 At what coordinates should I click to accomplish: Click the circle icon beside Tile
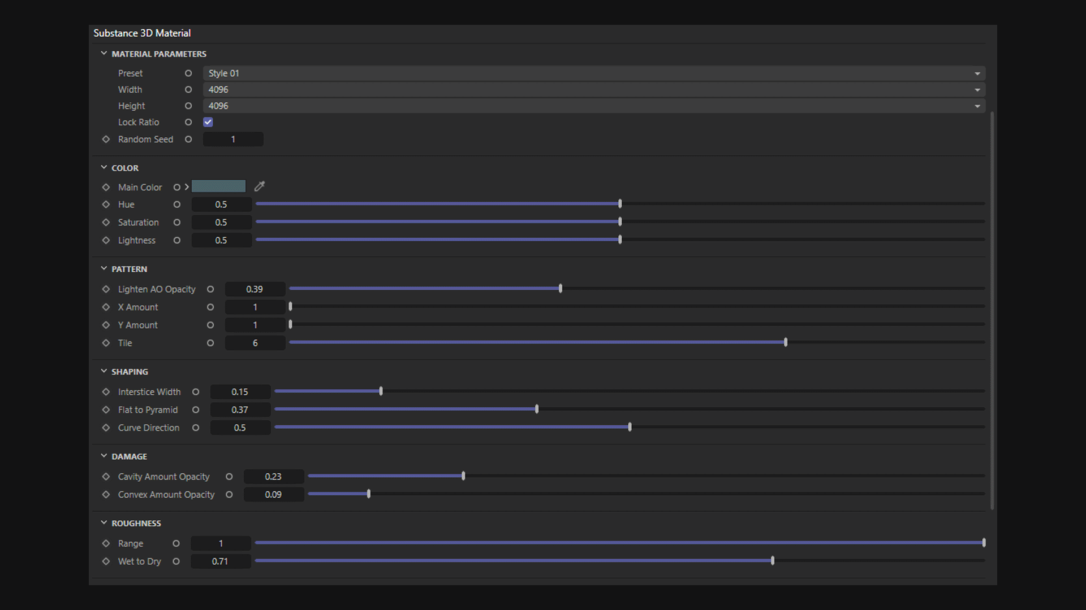point(210,343)
